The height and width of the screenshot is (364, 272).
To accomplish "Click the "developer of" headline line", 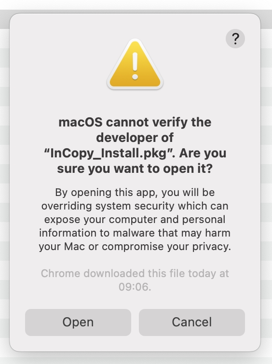I will 135,138.
